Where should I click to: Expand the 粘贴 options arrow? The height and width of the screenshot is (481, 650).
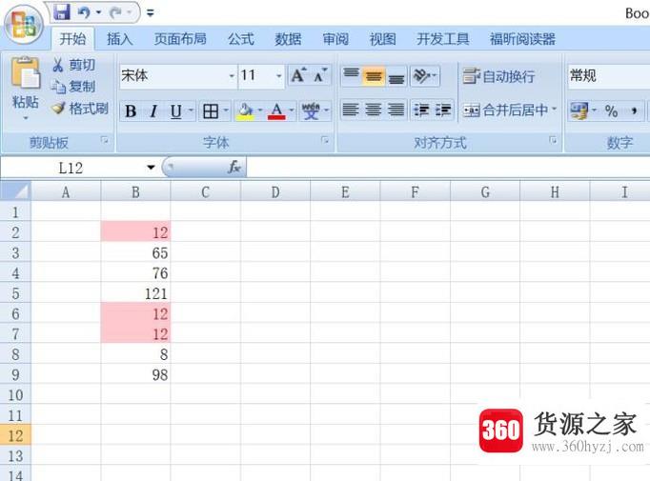[x=26, y=118]
